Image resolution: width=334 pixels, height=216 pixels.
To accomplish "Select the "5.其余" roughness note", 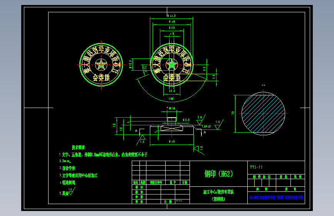I will click(67, 192).
